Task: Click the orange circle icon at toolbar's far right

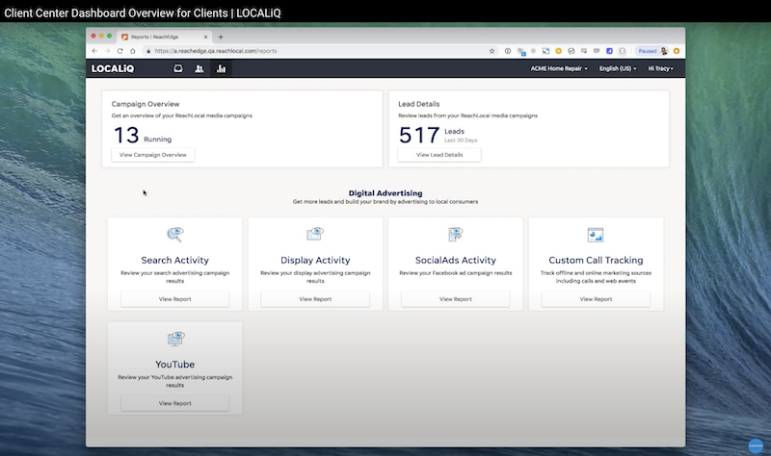Action: tap(677, 51)
